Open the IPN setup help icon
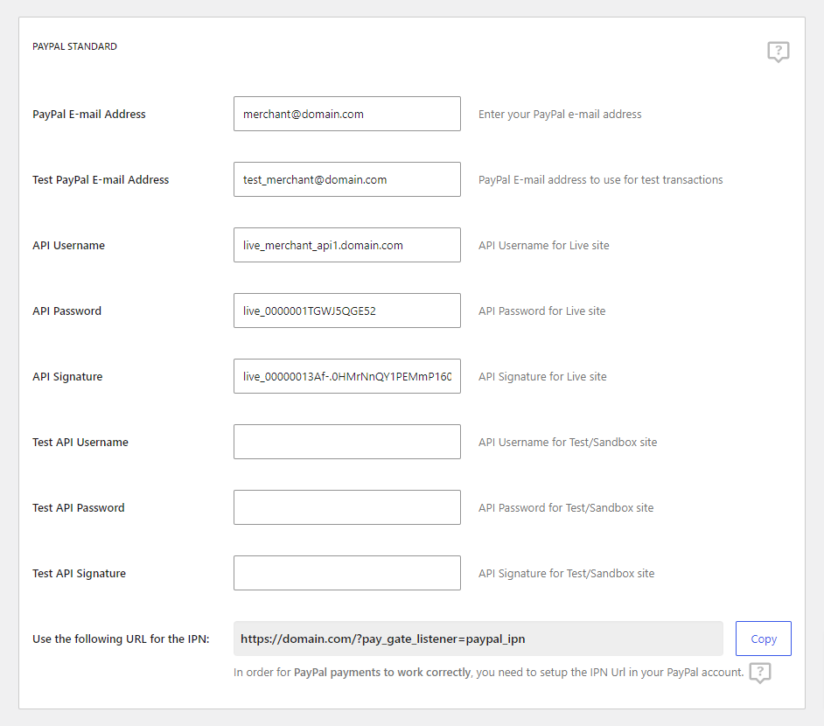Image resolution: width=824 pixels, height=726 pixels. click(760, 673)
